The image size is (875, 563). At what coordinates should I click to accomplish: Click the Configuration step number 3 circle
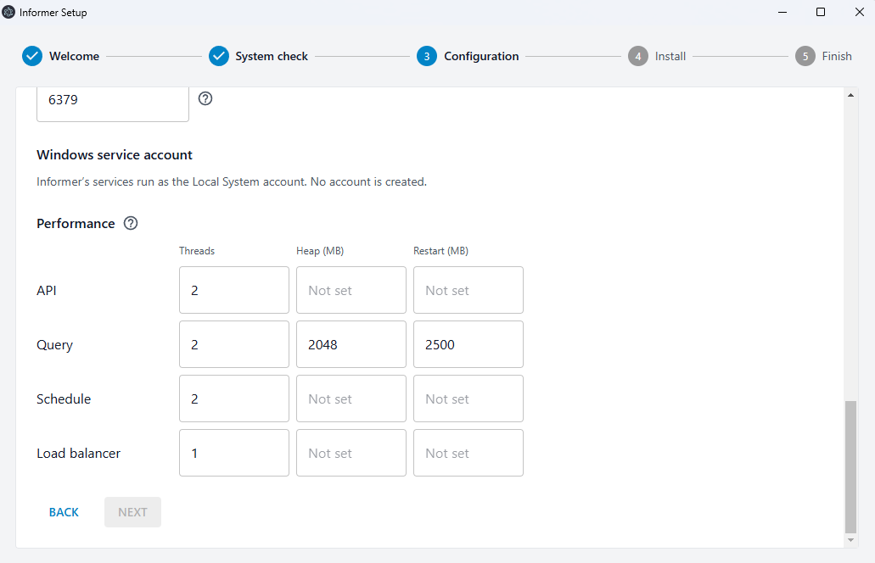point(427,56)
